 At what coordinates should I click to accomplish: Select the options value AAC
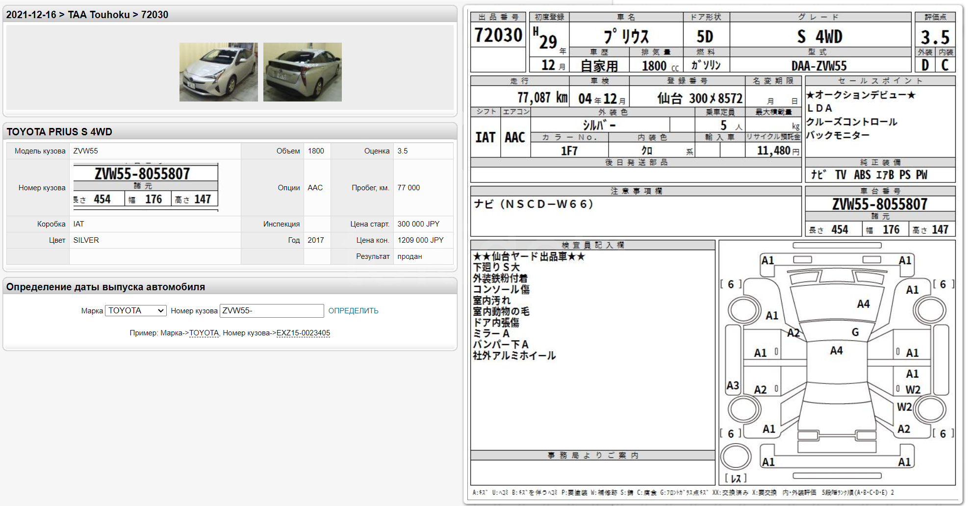coord(315,188)
